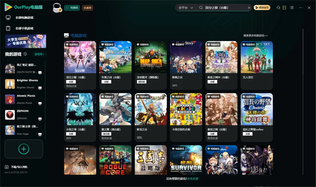Click 搜索更多电脑游戏>> link
Viewport: 316px width, 187px height.
[x=255, y=35]
